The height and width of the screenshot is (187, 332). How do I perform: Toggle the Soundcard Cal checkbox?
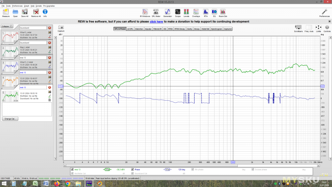(132, 173)
